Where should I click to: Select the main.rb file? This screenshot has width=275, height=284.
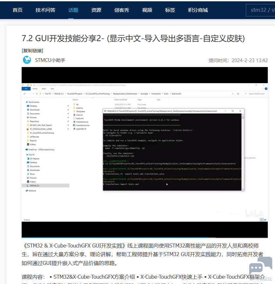click(78, 115)
